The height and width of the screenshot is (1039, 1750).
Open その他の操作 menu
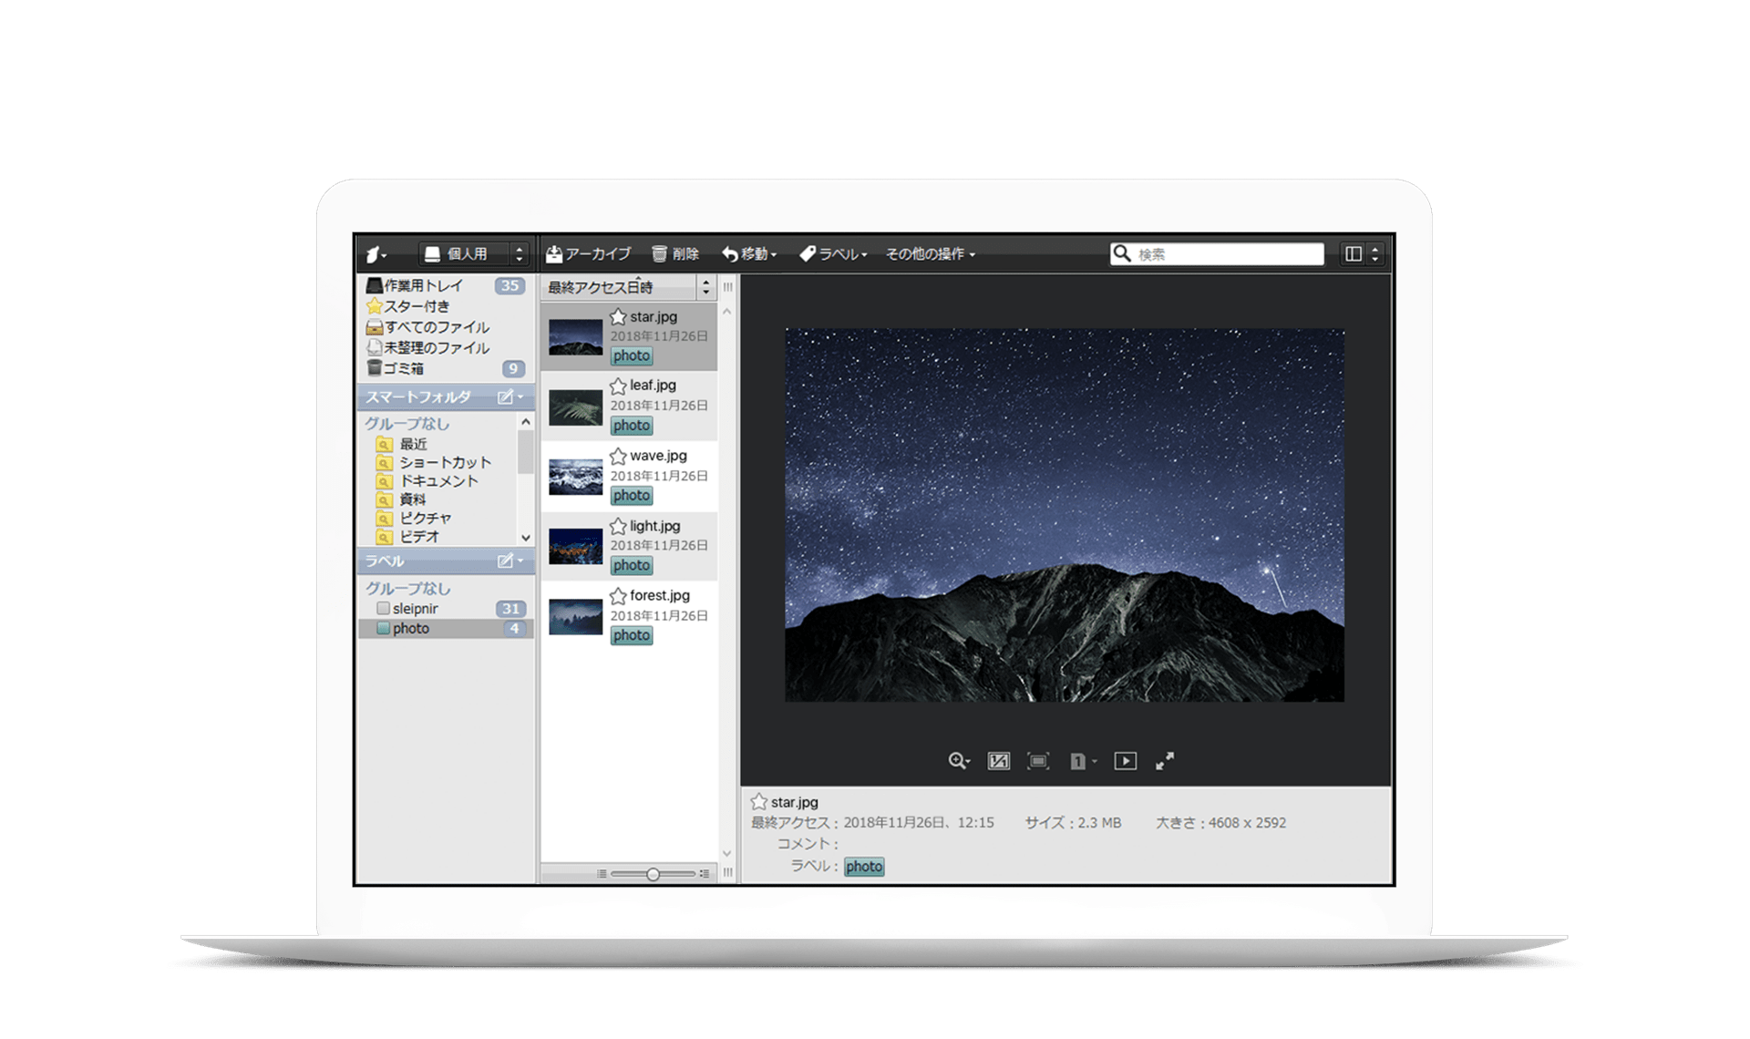tap(931, 254)
